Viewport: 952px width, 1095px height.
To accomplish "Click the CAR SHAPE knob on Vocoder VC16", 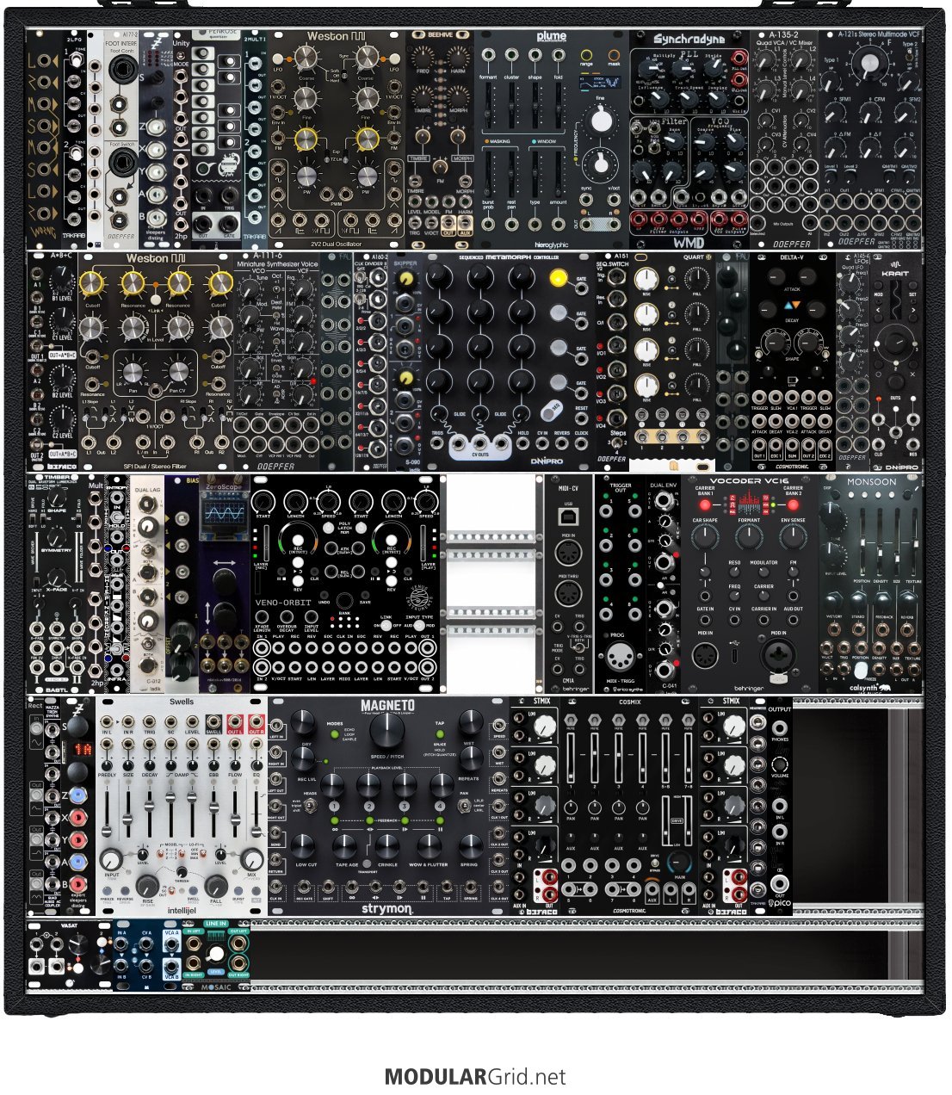I will [x=705, y=538].
